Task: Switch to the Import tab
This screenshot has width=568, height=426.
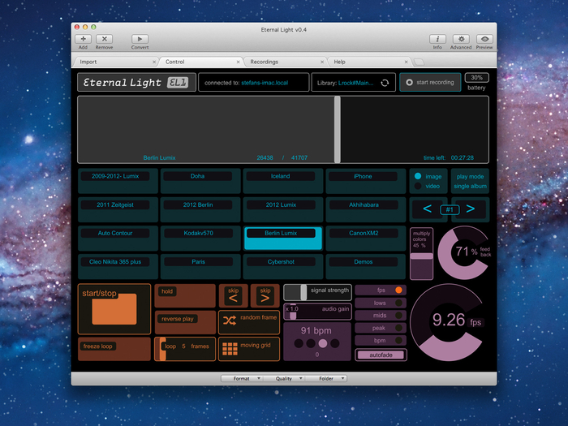Action: tap(116, 62)
